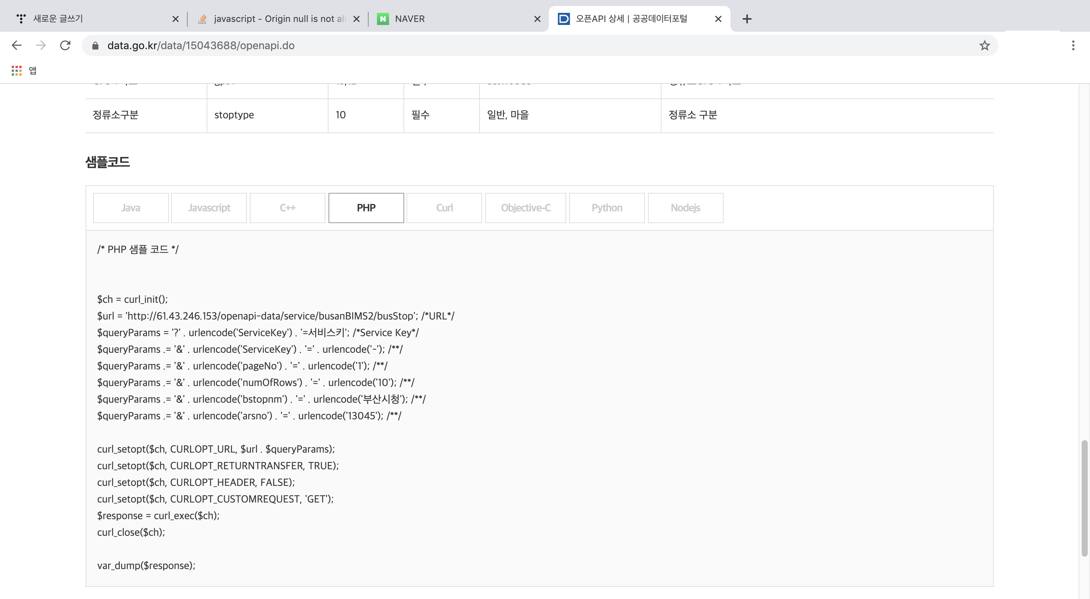This screenshot has width=1090, height=599.
Task: Show the Javascript sample code
Action: (x=209, y=208)
